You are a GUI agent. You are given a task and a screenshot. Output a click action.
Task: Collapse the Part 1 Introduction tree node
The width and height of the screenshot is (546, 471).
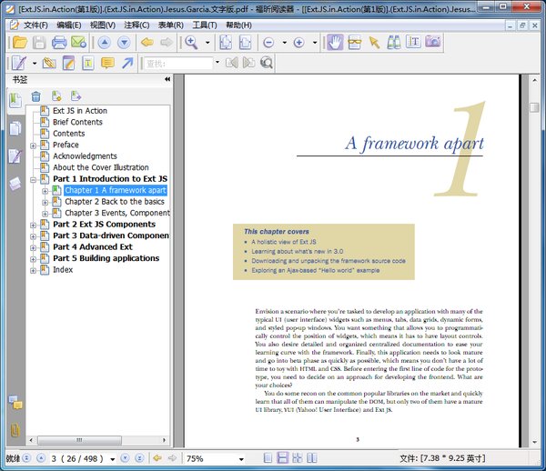[34, 179]
